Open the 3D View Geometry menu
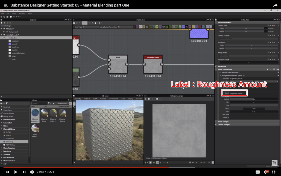This screenshot has height=176, width=281. [x=77, y=99]
